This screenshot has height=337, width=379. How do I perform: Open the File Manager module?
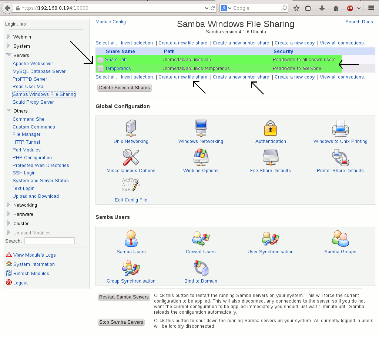click(x=26, y=134)
